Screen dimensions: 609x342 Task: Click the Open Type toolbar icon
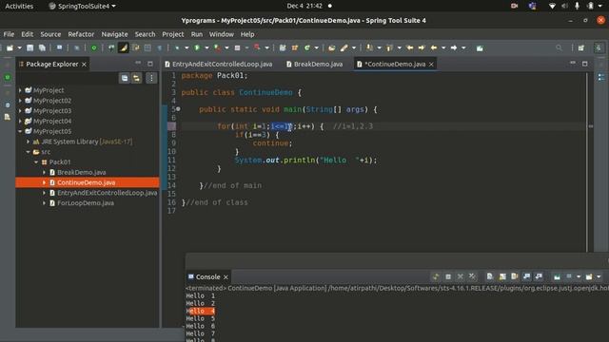pyautogui.click(x=331, y=47)
